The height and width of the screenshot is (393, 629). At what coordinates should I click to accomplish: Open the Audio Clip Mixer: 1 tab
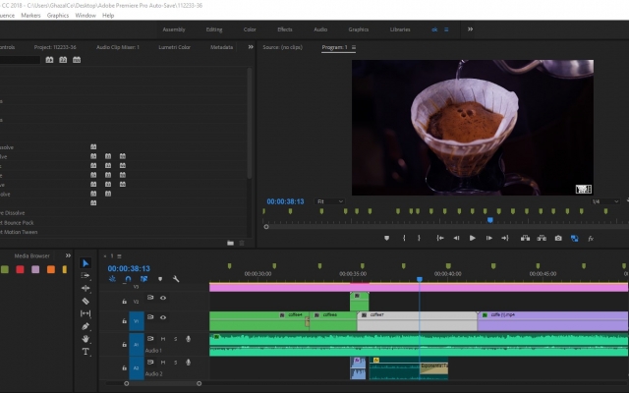(x=118, y=47)
